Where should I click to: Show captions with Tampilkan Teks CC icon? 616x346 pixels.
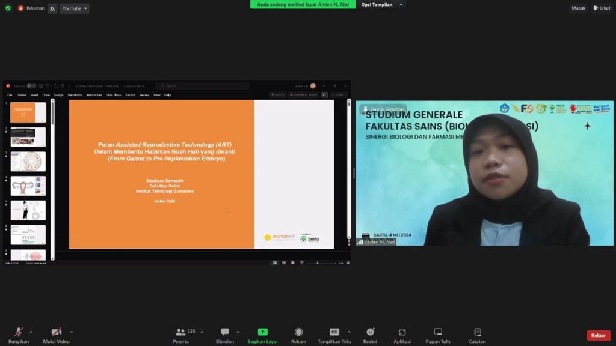coord(334,332)
